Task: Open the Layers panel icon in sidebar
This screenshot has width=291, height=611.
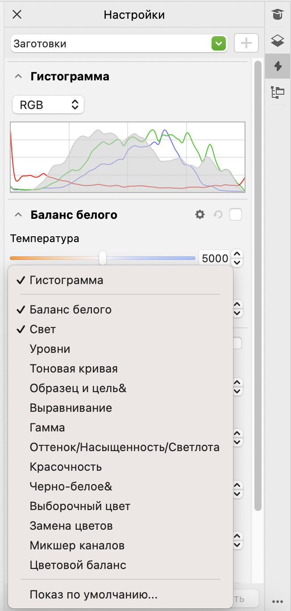Action: click(x=278, y=41)
